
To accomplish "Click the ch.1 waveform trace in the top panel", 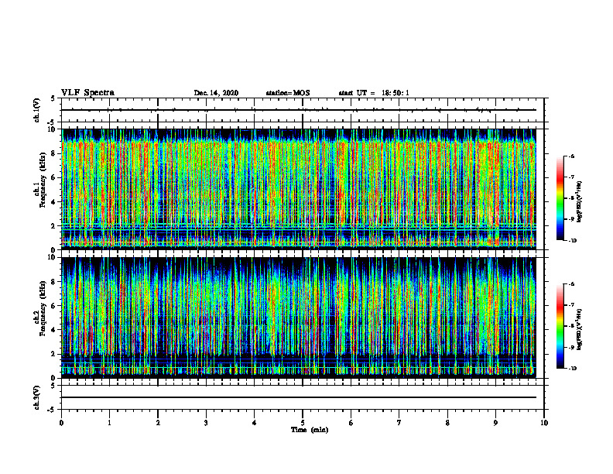I will click(x=299, y=110).
